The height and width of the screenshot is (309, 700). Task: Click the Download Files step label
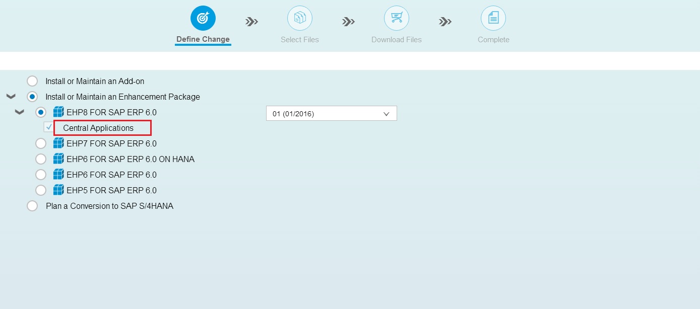pyautogui.click(x=397, y=40)
